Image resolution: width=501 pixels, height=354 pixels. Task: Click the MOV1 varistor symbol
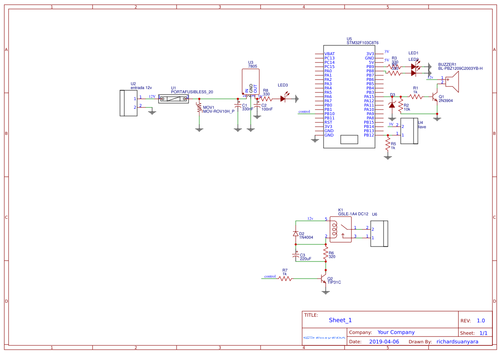click(x=199, y=106)
